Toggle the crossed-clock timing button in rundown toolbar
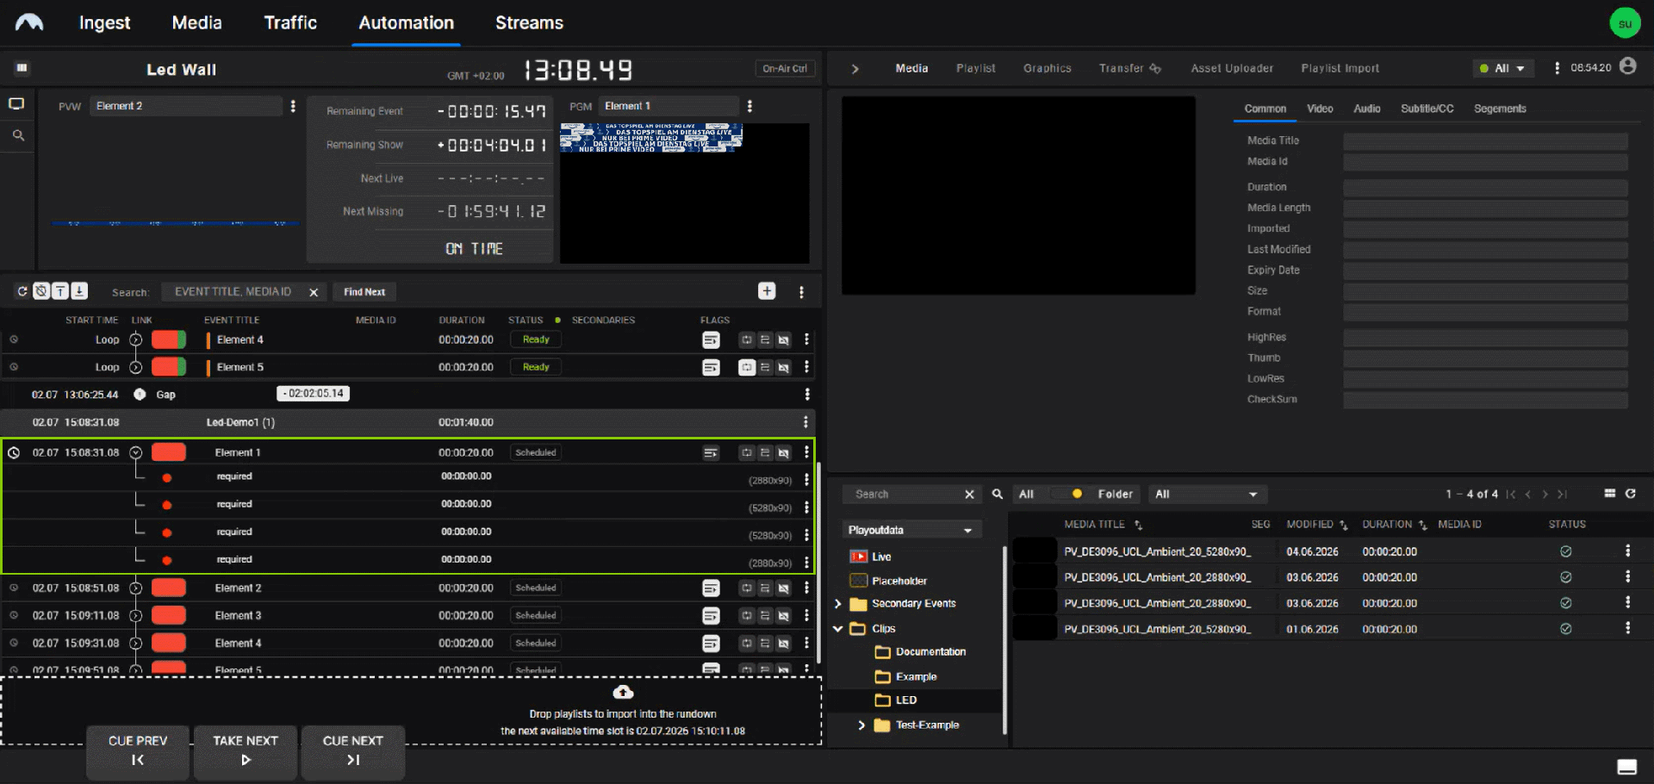Image resolution: width=1654 pixels, height=784 pixels. (x=41, y=291)
